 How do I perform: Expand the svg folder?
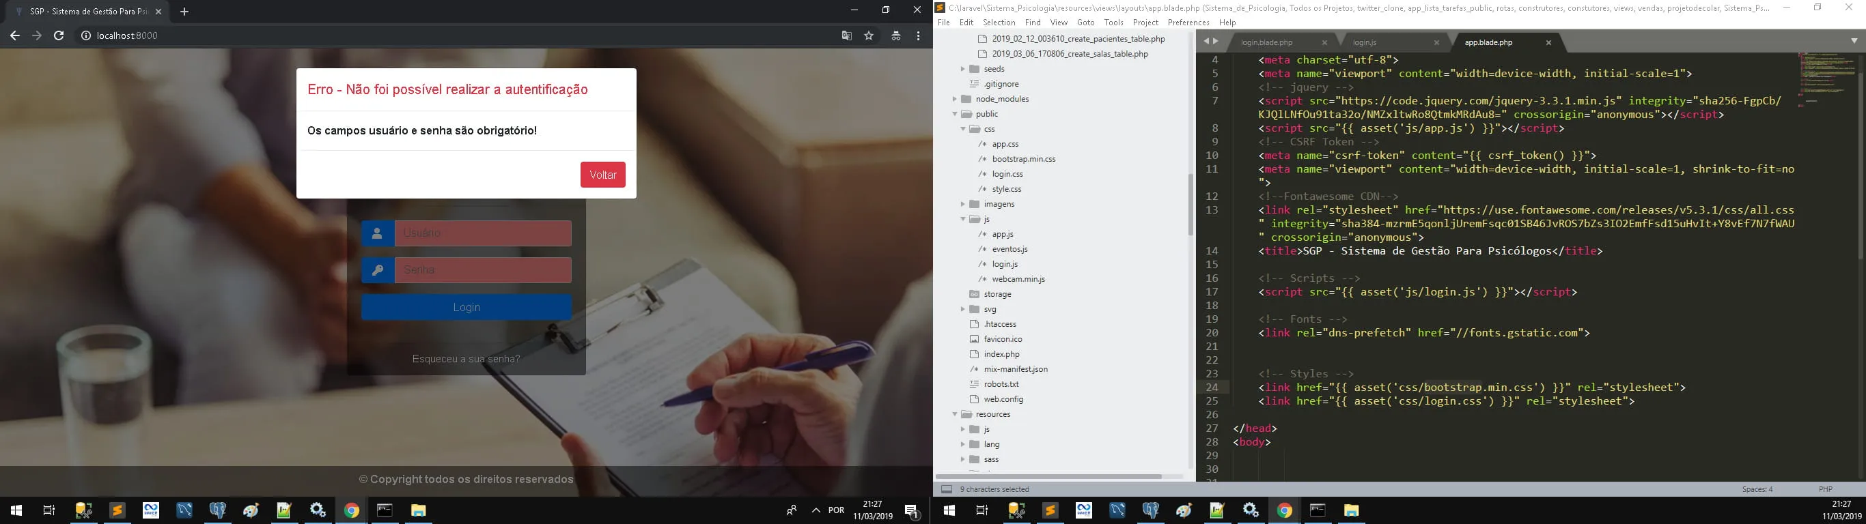pyautogui.click(x=962, y=309)
